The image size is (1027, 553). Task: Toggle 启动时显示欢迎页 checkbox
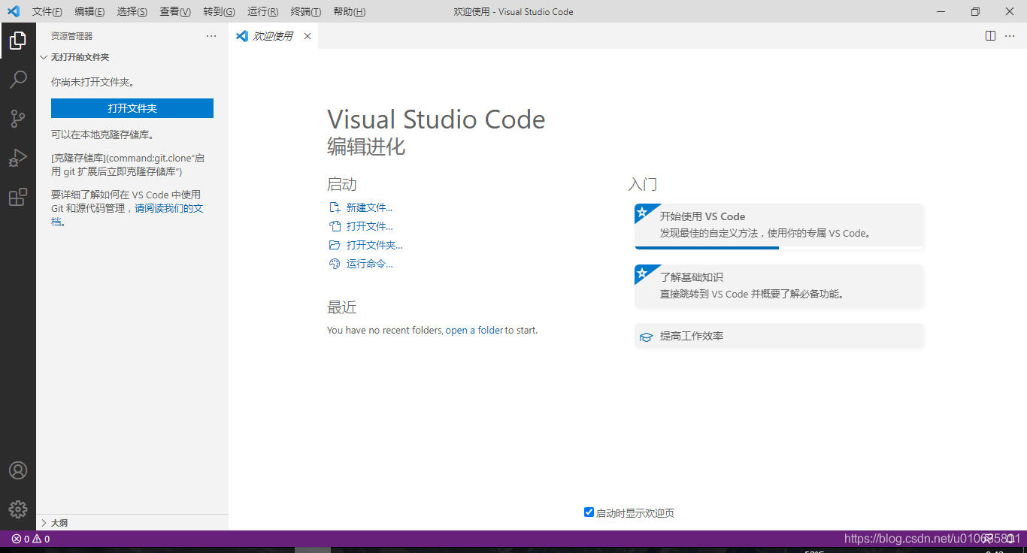point(589,512)
